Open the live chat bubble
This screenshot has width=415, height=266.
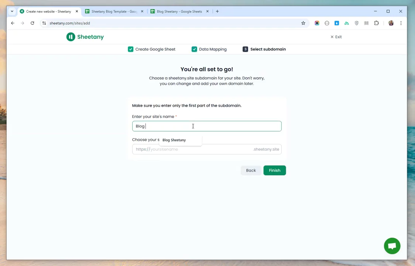(x=392, y=246)
